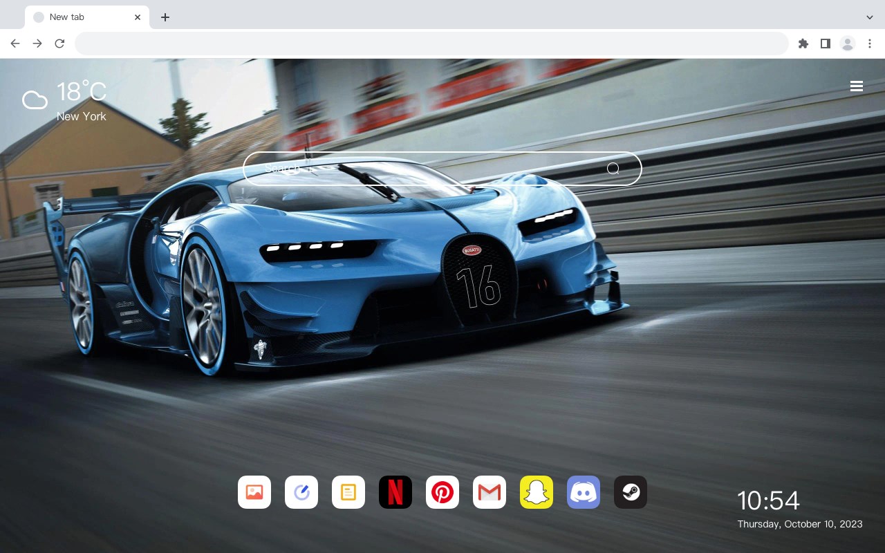Click the search magnifier icon
885x553 pixels.
tap(613, 169)
